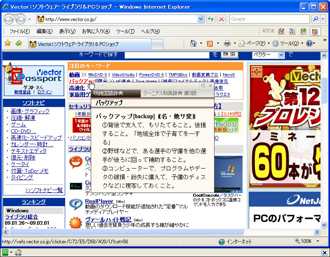Open the RealPlayer software link
The image size is (330, 257).
tap(99, 201)
